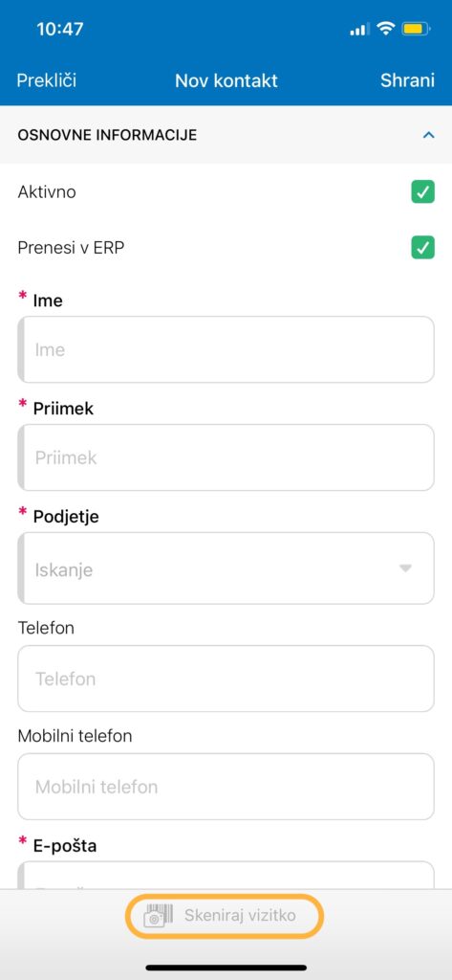Screen dimensions: 452x980
Task: Focus the Telefon input field
Action: tap(226, 679)
